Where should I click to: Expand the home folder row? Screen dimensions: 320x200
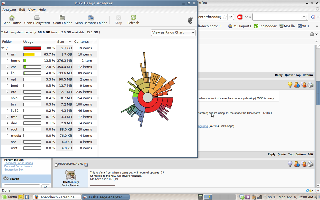[7, 60]
